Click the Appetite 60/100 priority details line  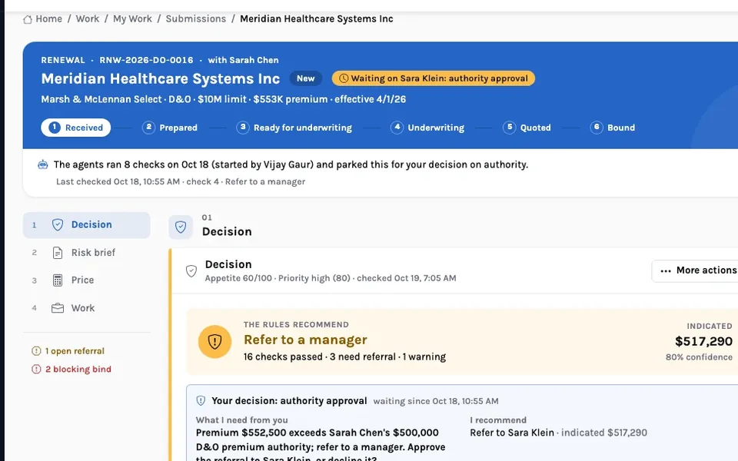coord(331,278)
